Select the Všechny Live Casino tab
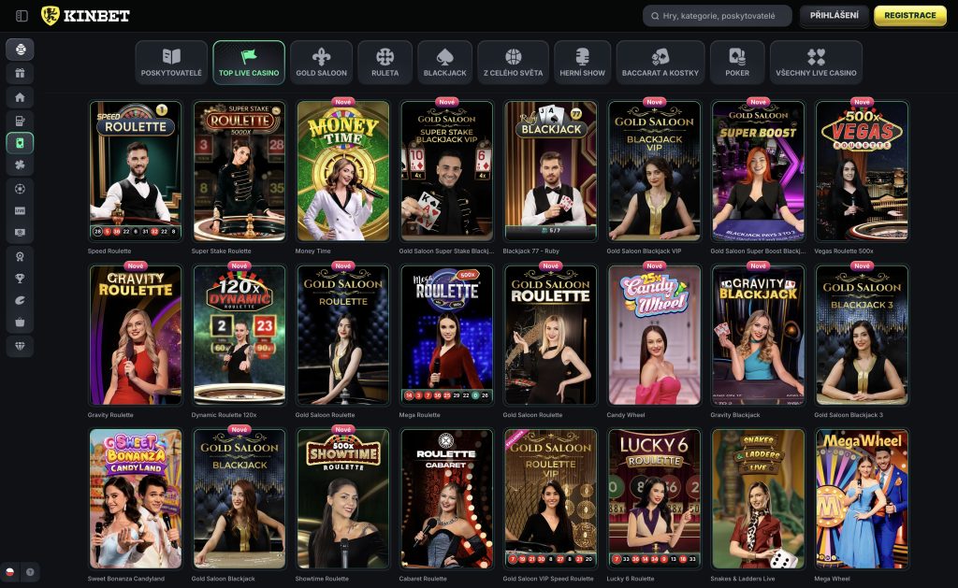The height and width of the screenshot is (588, 958). (816, 63)
